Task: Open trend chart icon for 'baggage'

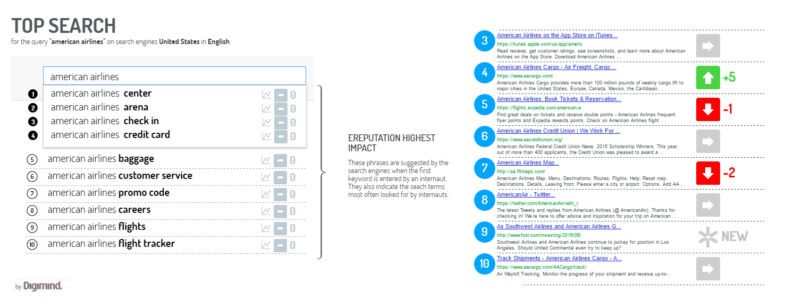Action: pos(266,160)
